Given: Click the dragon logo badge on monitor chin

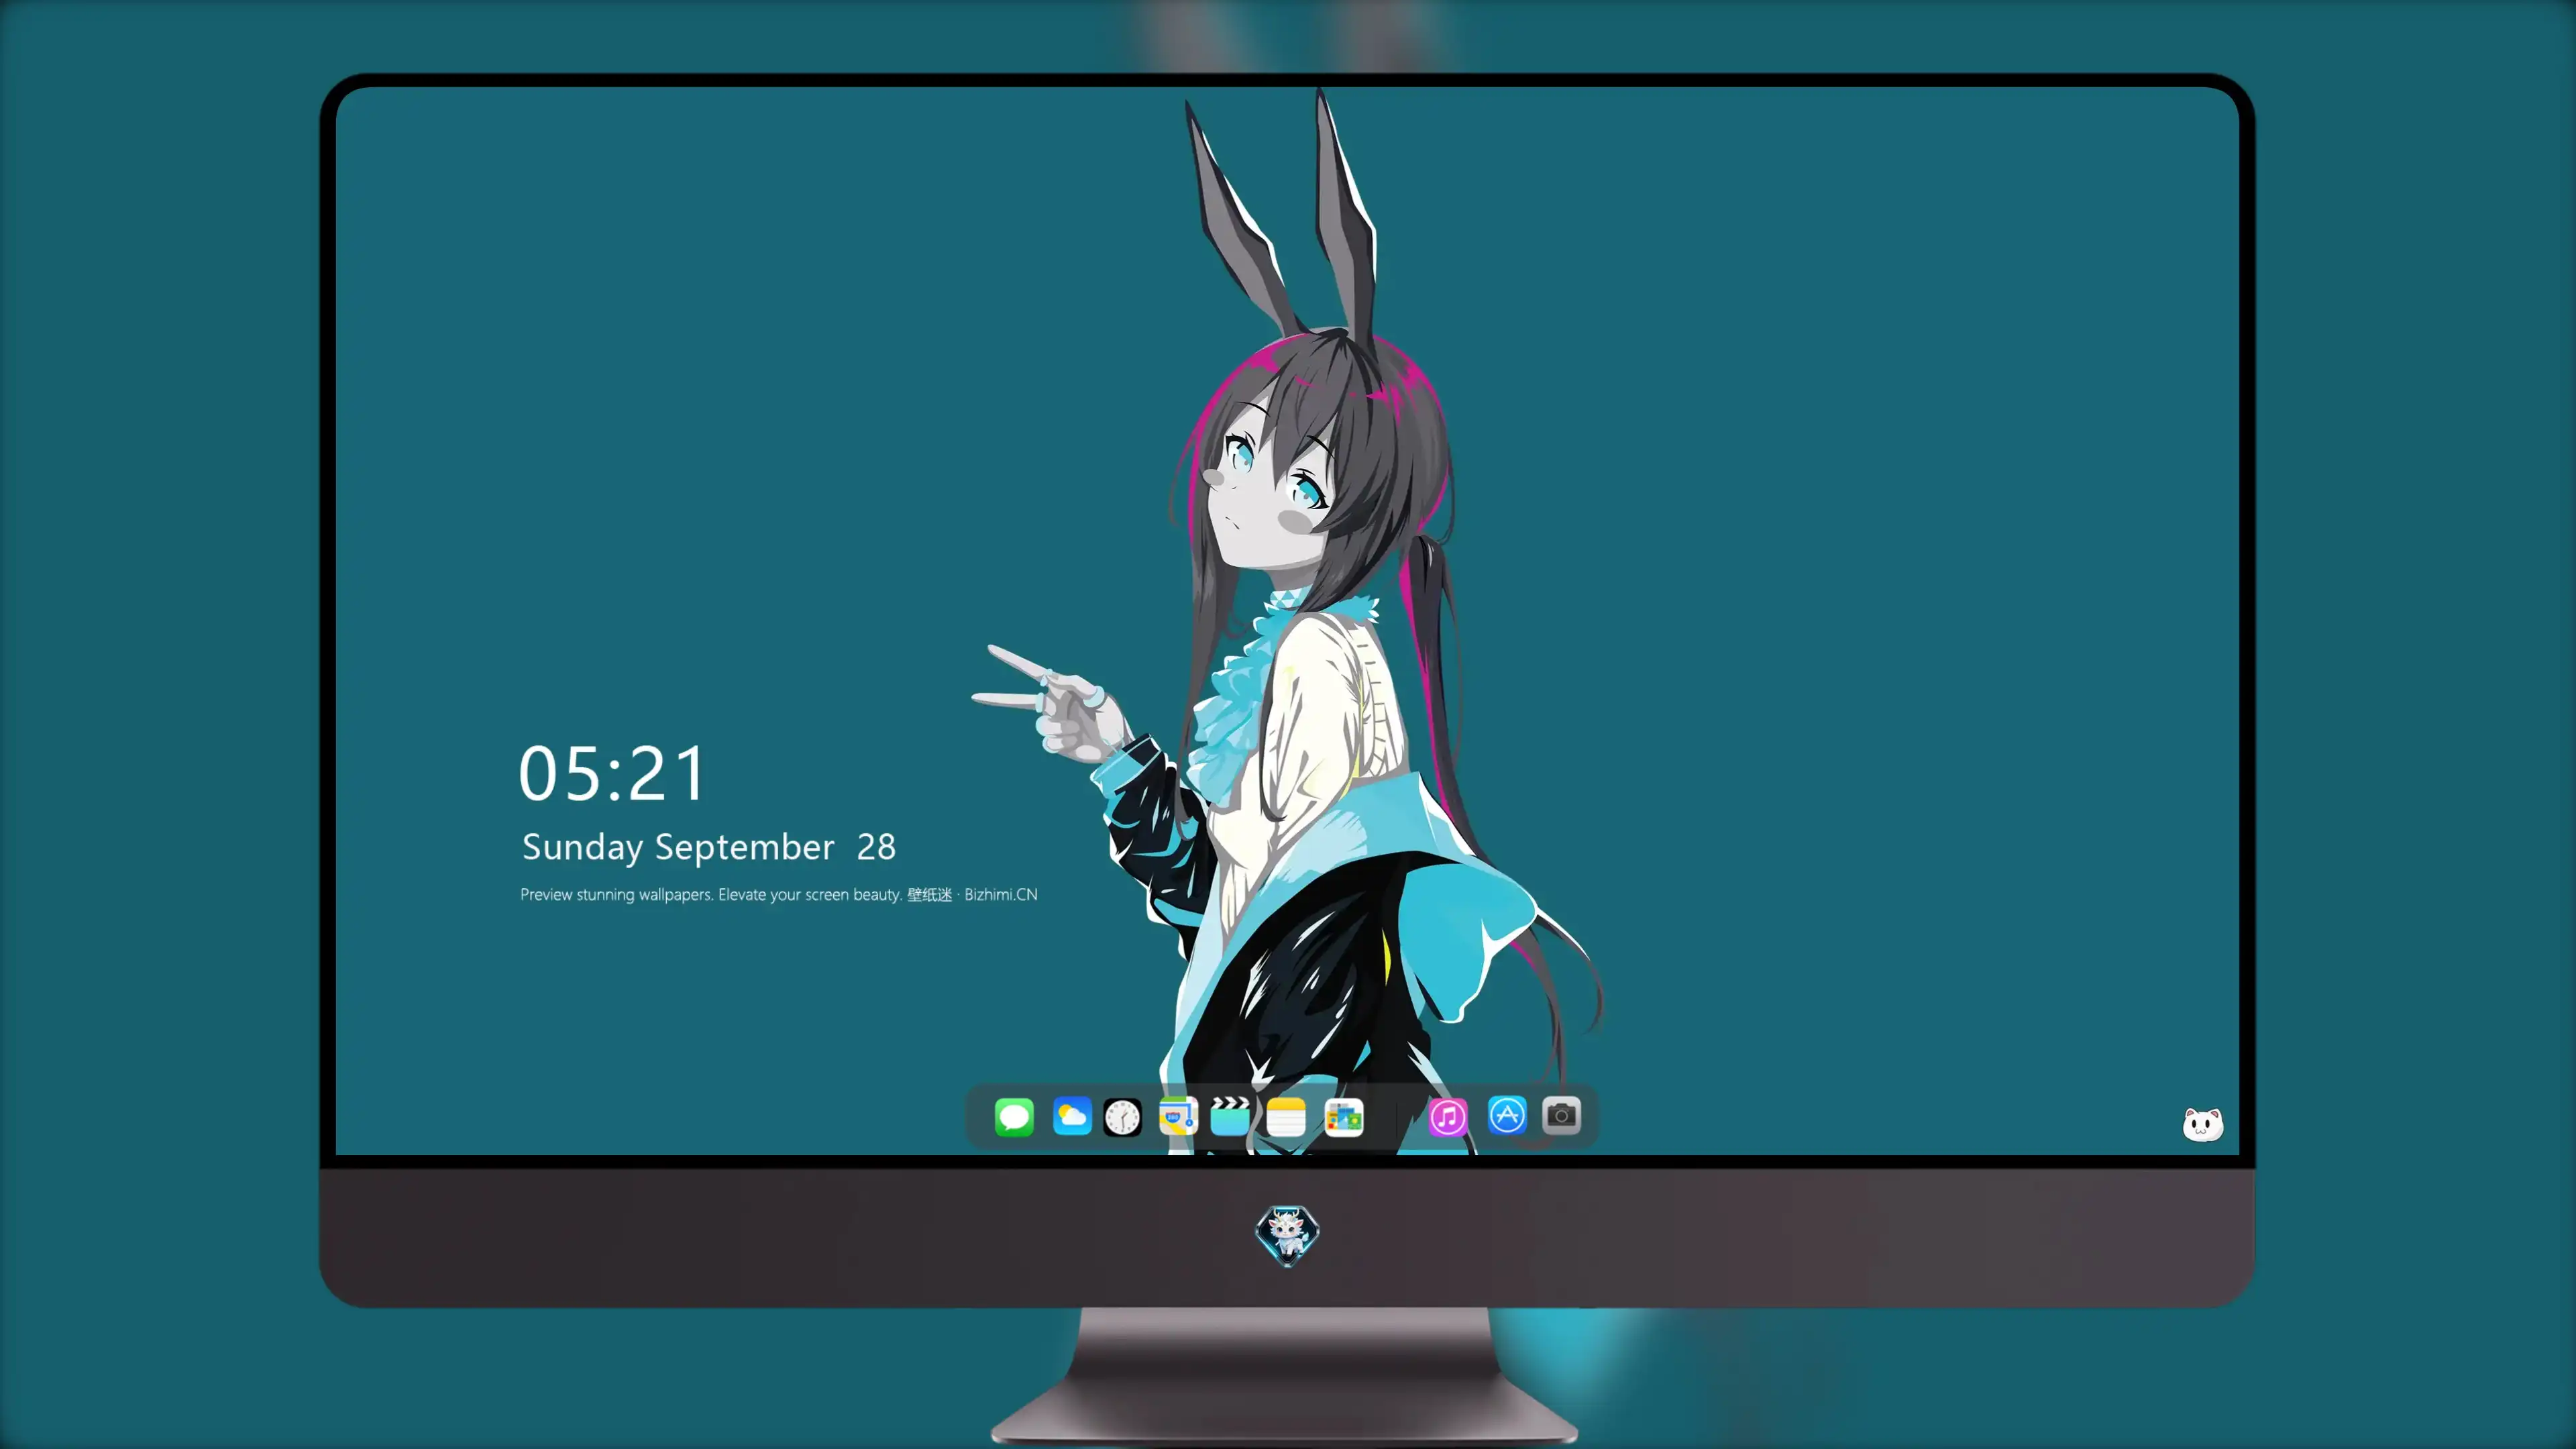Looking at the screenshot, I should click(1287, 1235).
